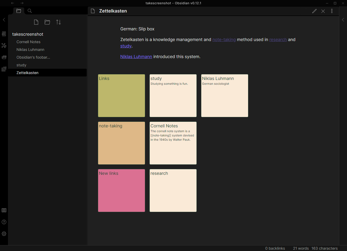Click the stacked cards ribbon icon
347x251 pixels.
(x=4, y=57)
